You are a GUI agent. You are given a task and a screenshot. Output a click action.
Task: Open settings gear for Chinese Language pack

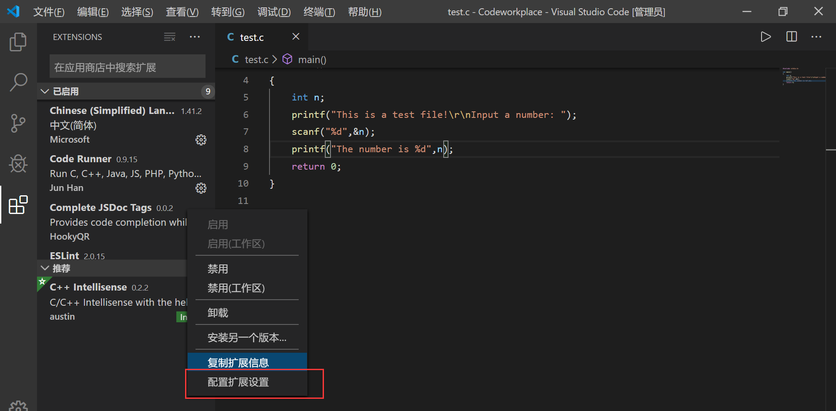click(x=201, y=140)
